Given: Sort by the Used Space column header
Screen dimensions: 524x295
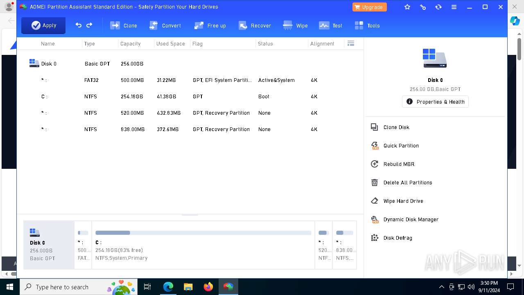Looking at the screenshot, I should pyautogui.click(x=171, y=44).
